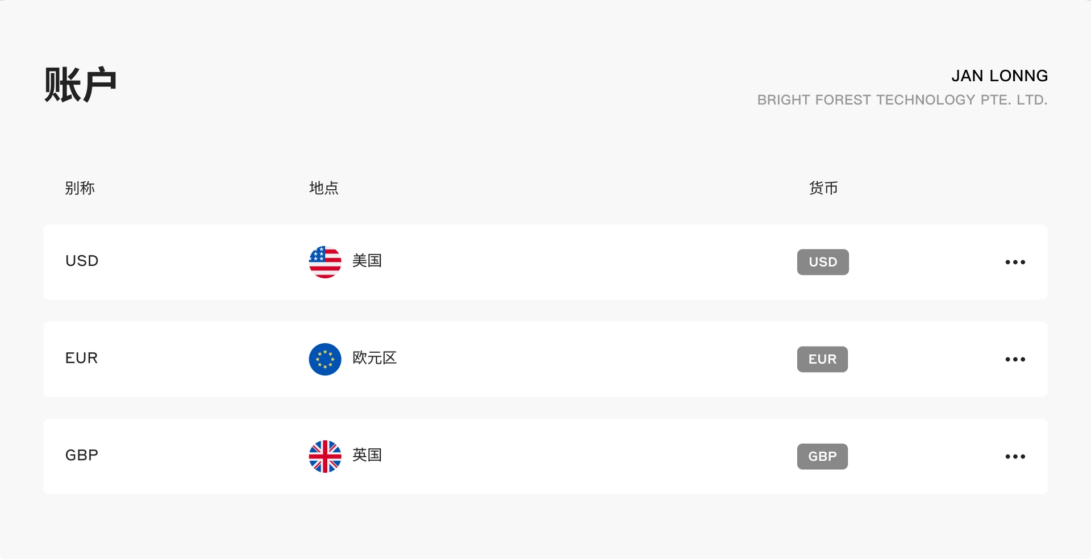Click the Eurozone flag icon
Screen dimensions: 1091x559
point(325,359)
